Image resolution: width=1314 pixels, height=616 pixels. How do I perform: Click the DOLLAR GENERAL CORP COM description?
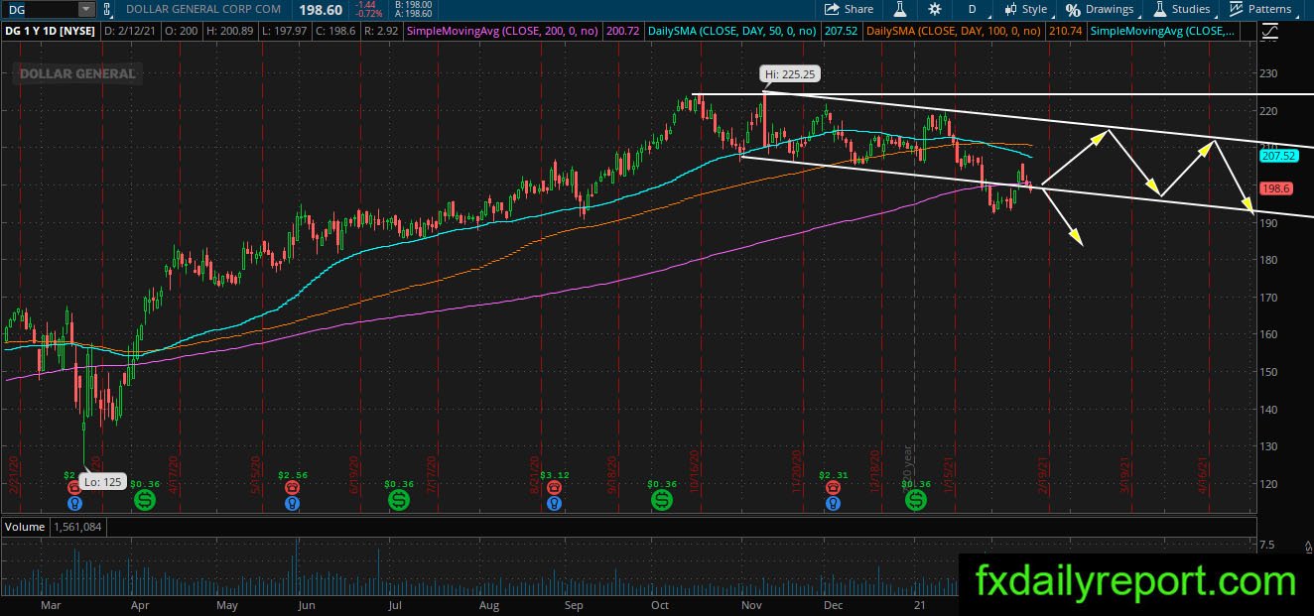(204, 9)
